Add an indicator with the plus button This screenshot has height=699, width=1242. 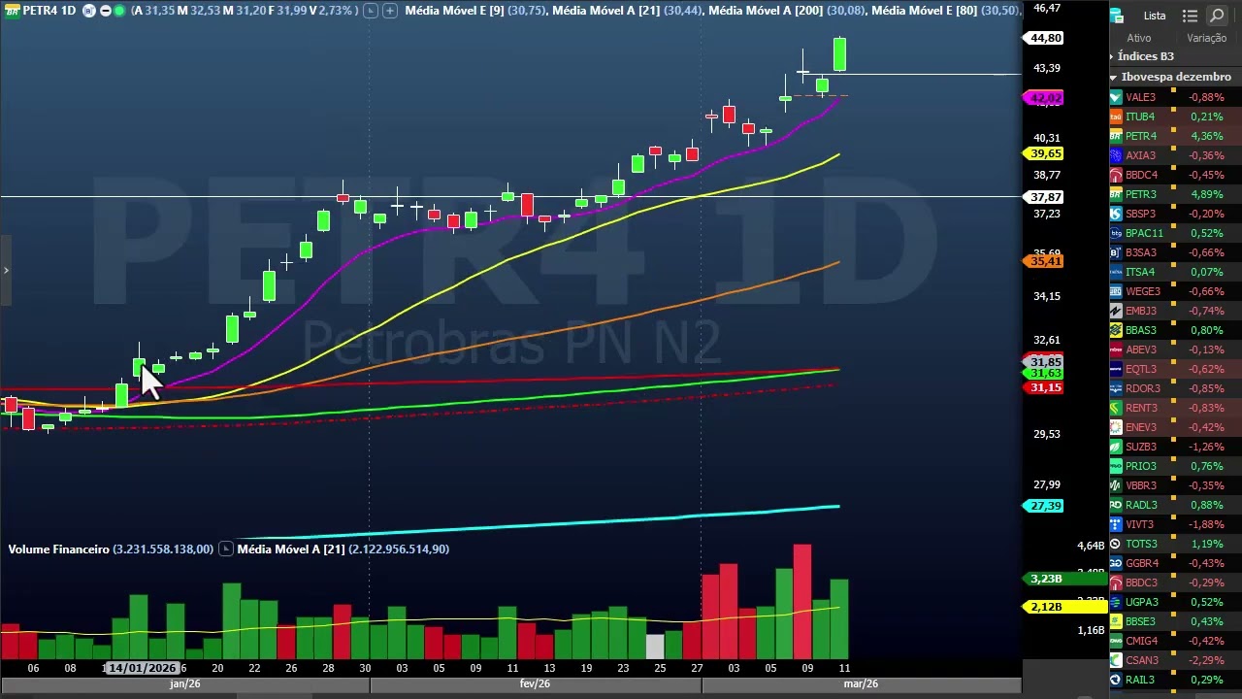tap(389, 11)
